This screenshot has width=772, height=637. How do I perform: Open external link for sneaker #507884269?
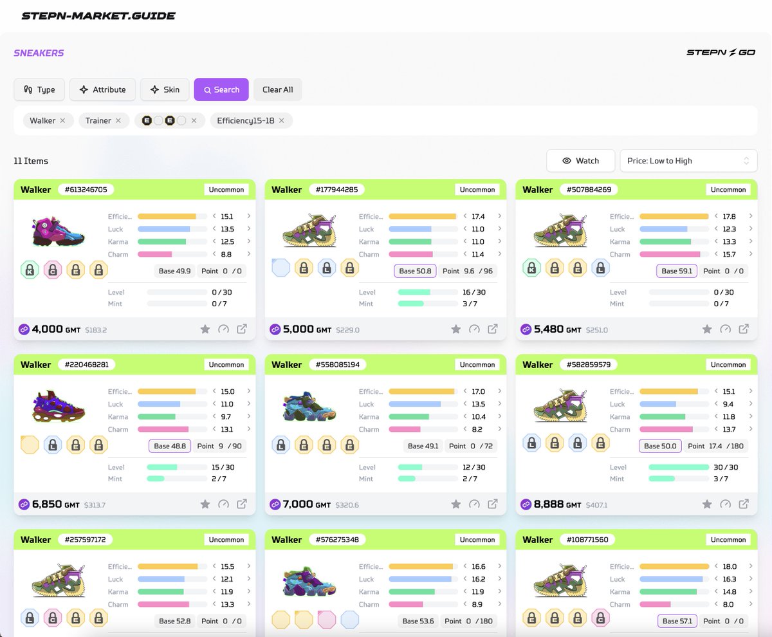[744, 329]
